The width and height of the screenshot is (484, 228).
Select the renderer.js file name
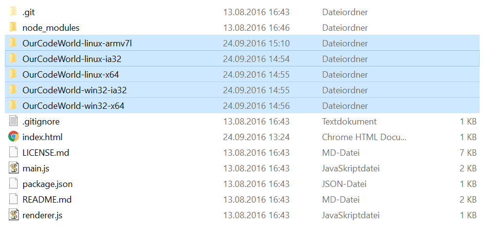tap(42, 215)
